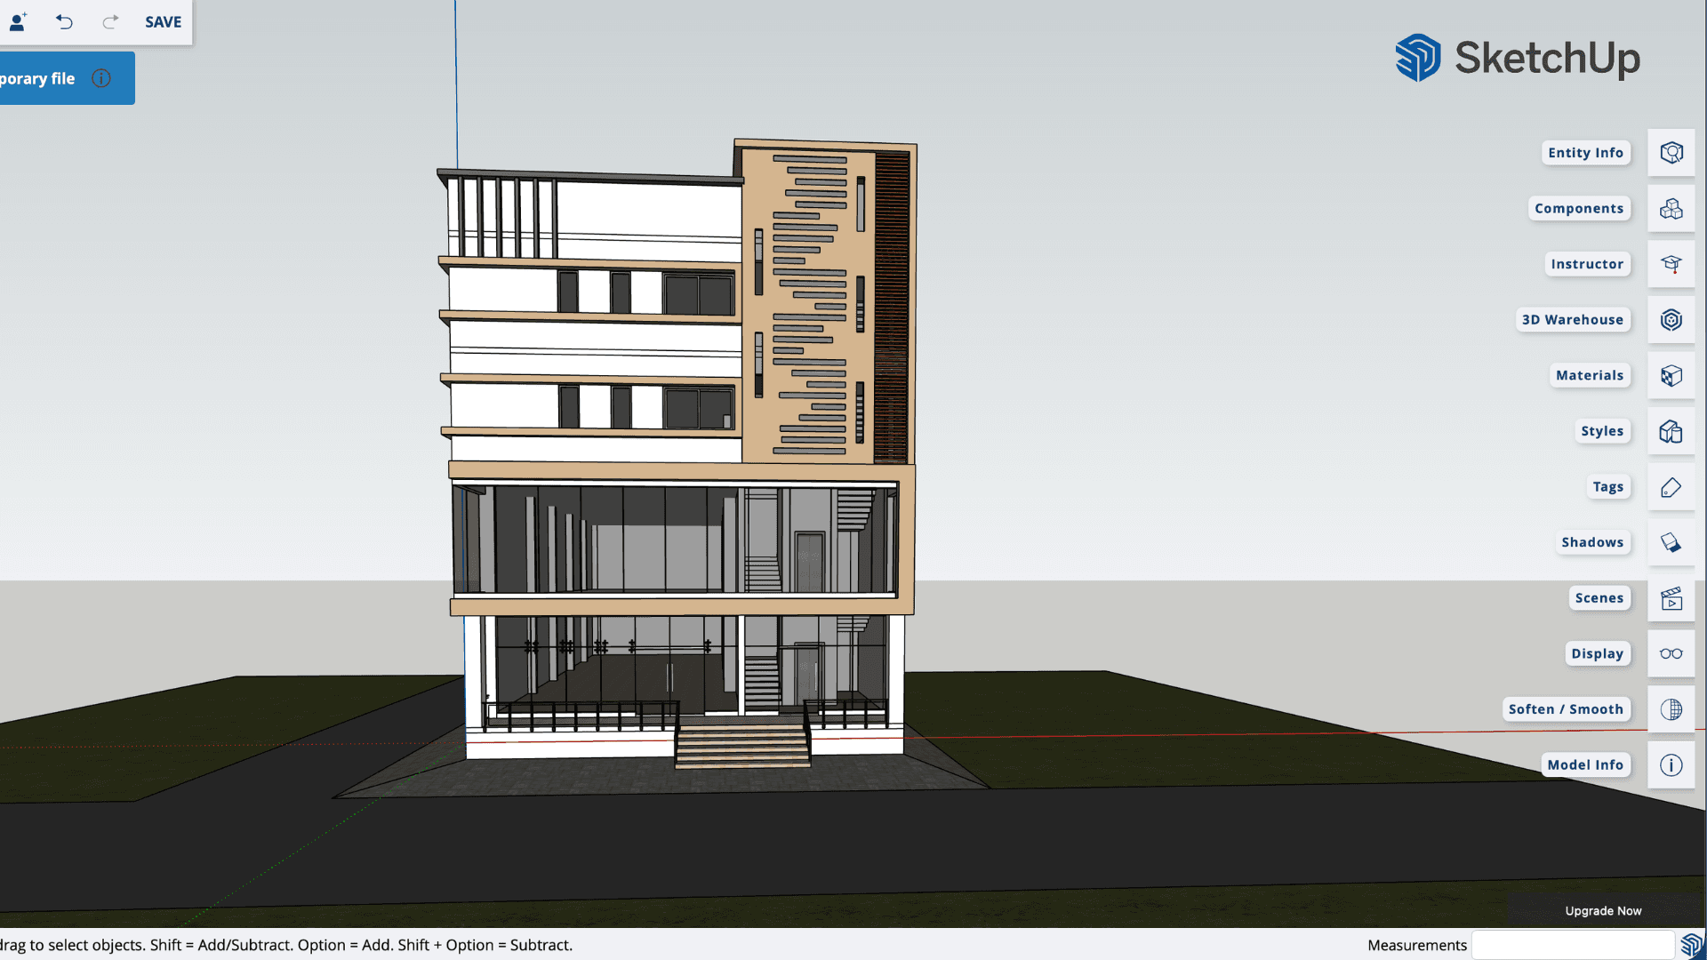Open the Styles panel icon
This screenshot has width=1707, height=960.
click(x=1671, y=431)
